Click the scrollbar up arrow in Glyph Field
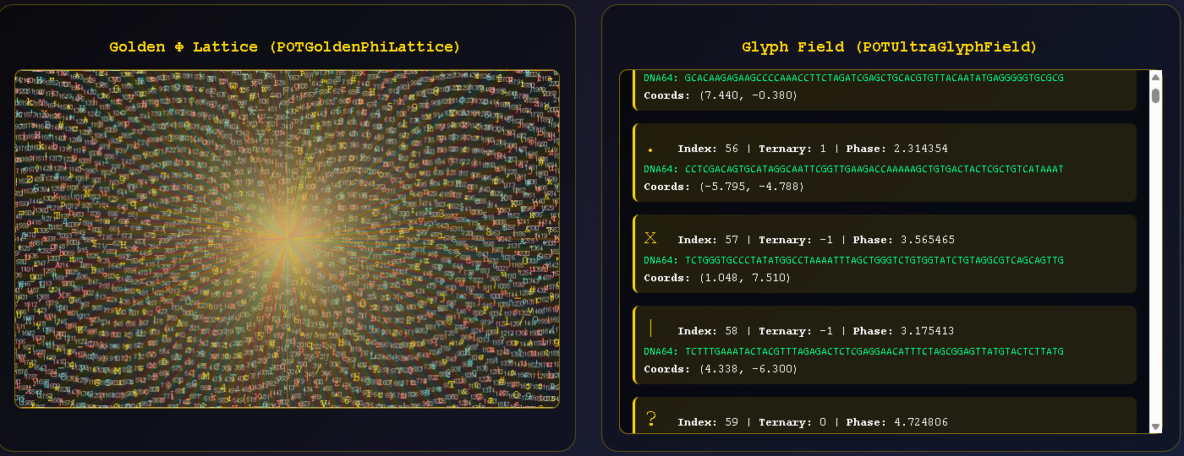Viewport: 1184px width, 456px height. [x=1155, y=77]
